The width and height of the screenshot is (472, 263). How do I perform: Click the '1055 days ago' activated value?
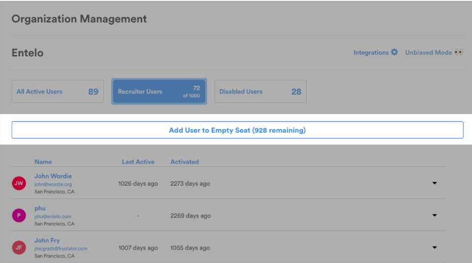pos(190,248)
